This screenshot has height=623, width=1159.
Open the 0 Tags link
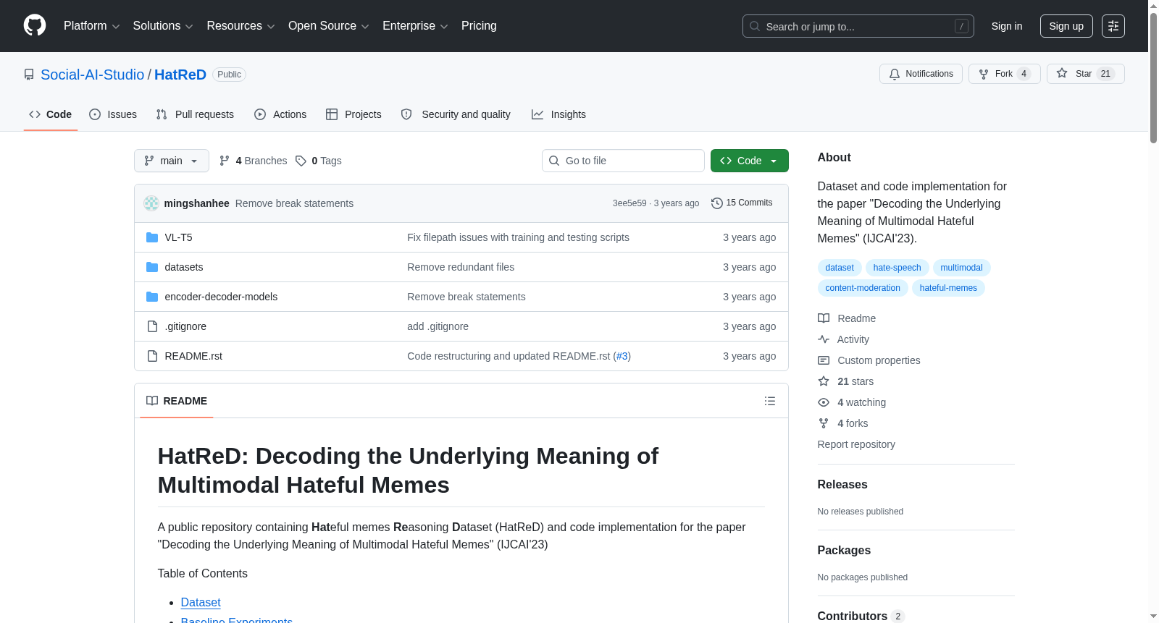(319, 161)
